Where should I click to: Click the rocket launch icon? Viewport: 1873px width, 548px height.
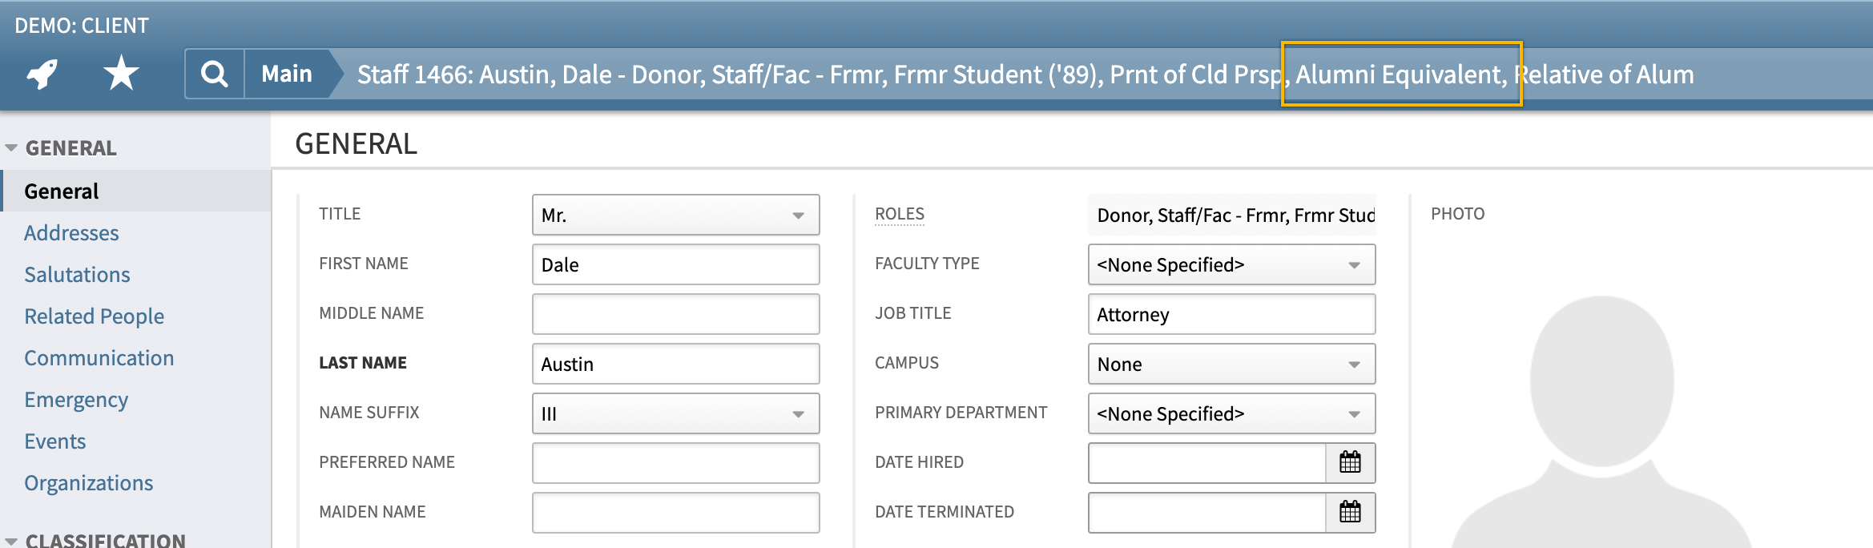tap(40, 73)
